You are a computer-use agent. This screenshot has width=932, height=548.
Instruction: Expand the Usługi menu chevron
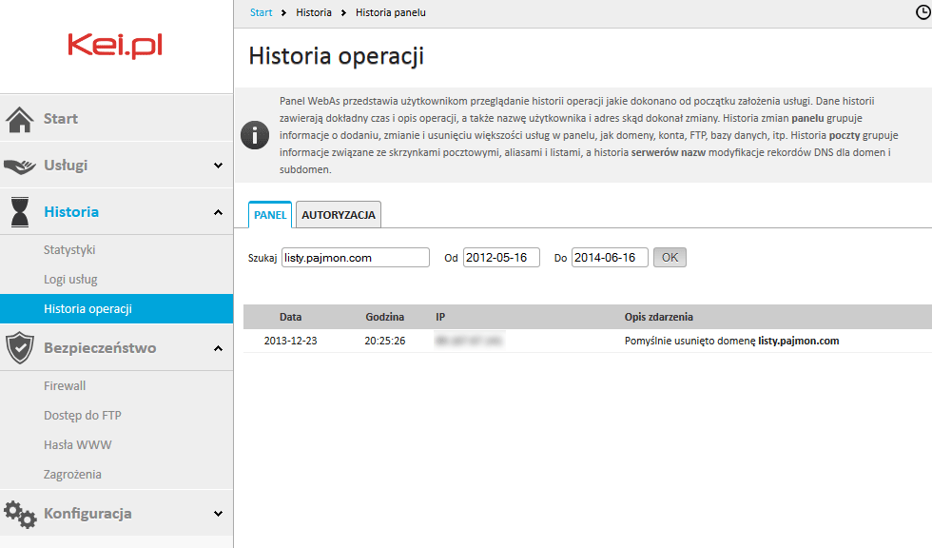218,166
